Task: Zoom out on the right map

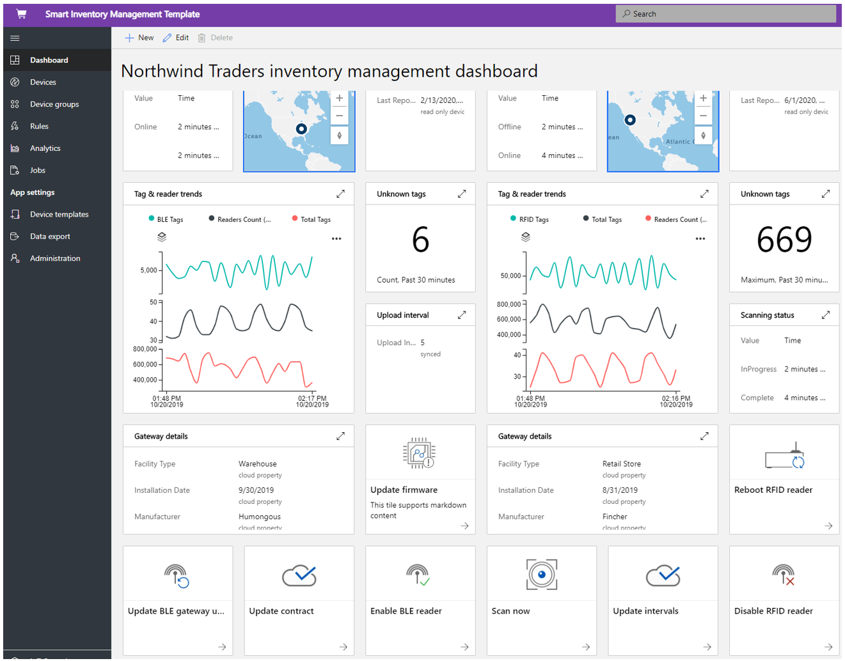Action: click(x=703, y=116)
